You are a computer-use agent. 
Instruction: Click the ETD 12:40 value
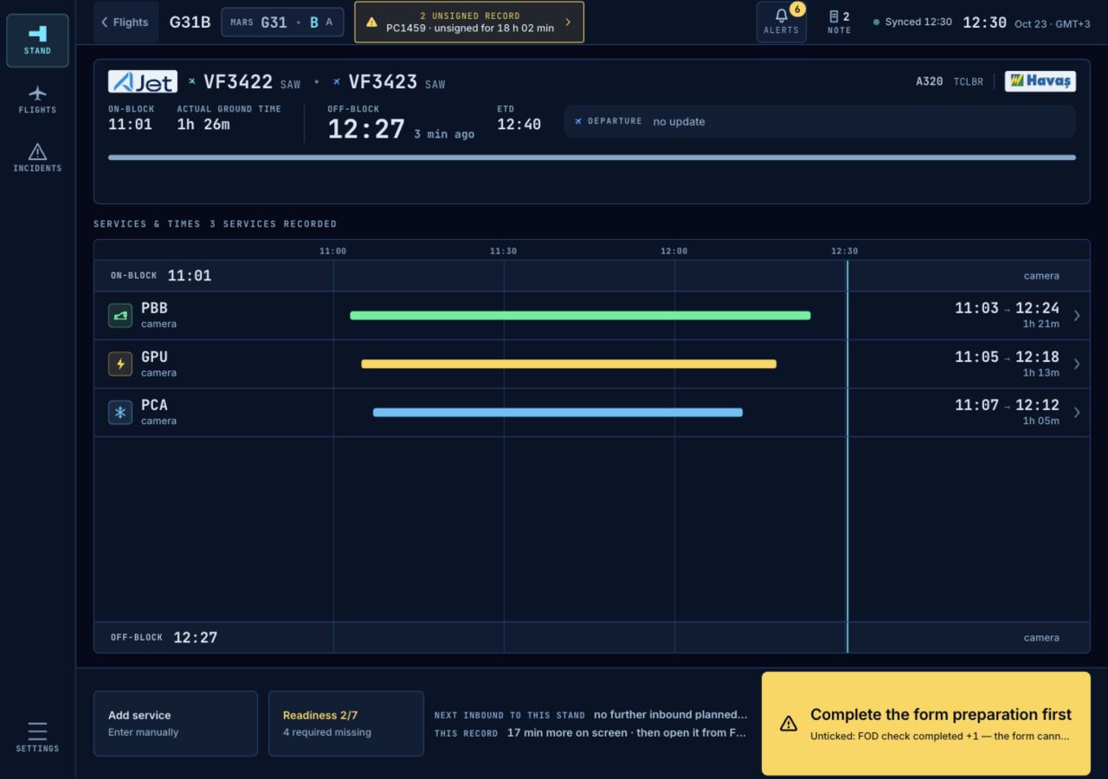coord(519,125)
